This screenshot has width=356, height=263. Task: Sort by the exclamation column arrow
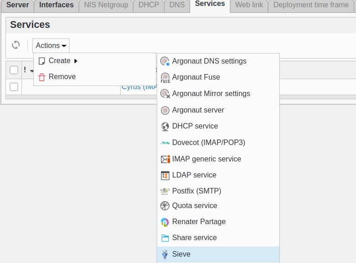tap(32, 71)
